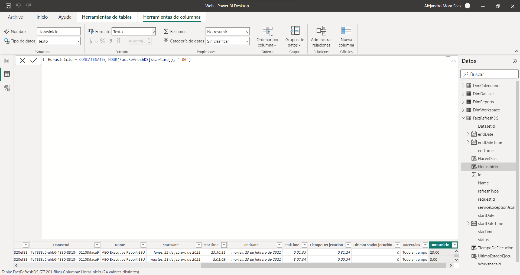Collapse the FactRefreshDS table
This screenshot has width=520, height=275.
463,118
